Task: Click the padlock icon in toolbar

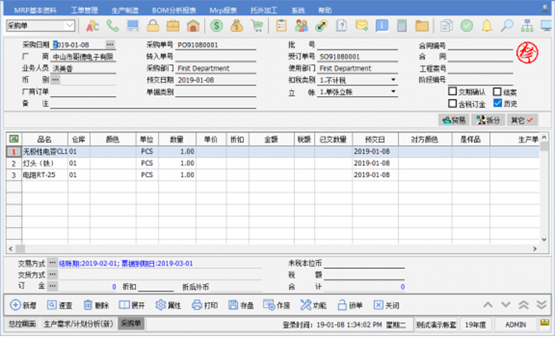Action: tap(151, 25)
